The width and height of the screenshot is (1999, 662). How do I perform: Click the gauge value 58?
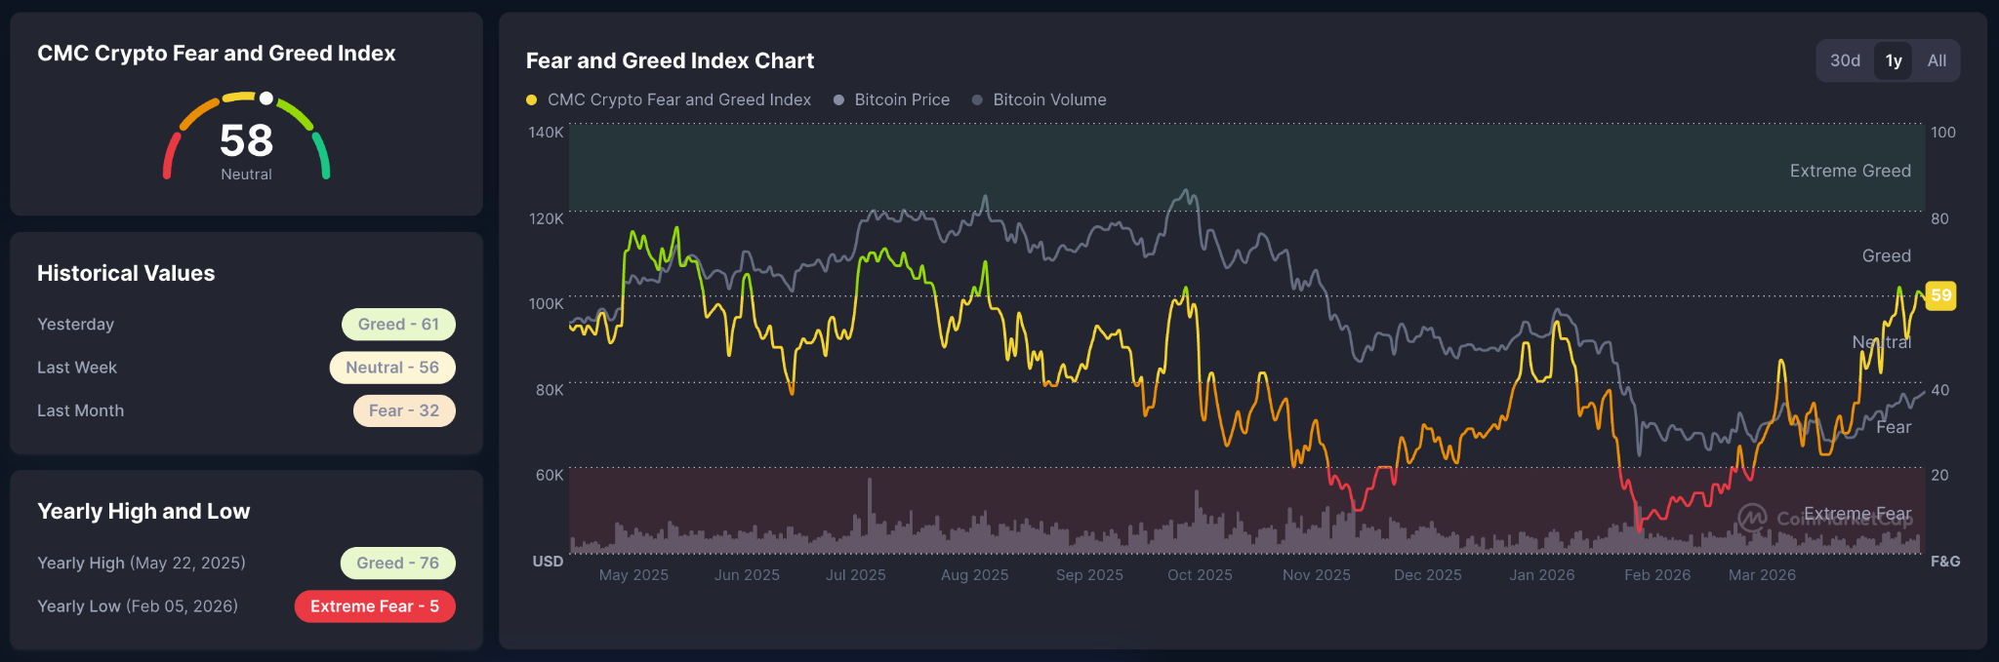coord(246,141)
